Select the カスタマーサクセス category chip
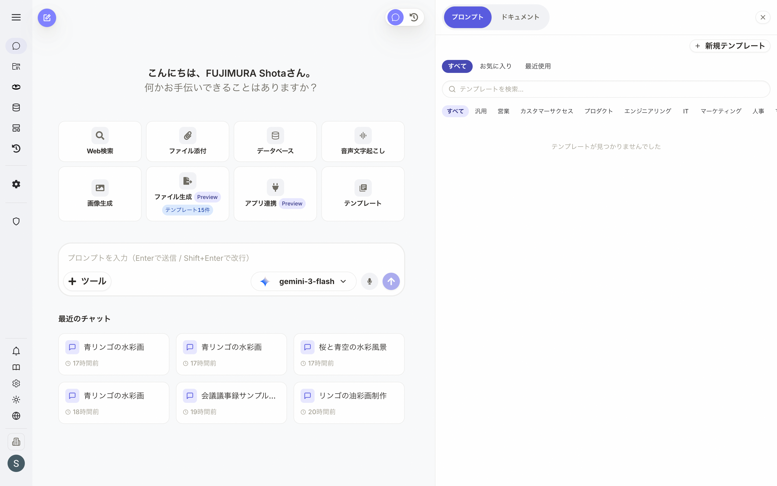 (547, 111)
